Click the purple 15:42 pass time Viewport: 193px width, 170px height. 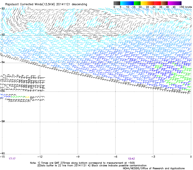[131, 159]
